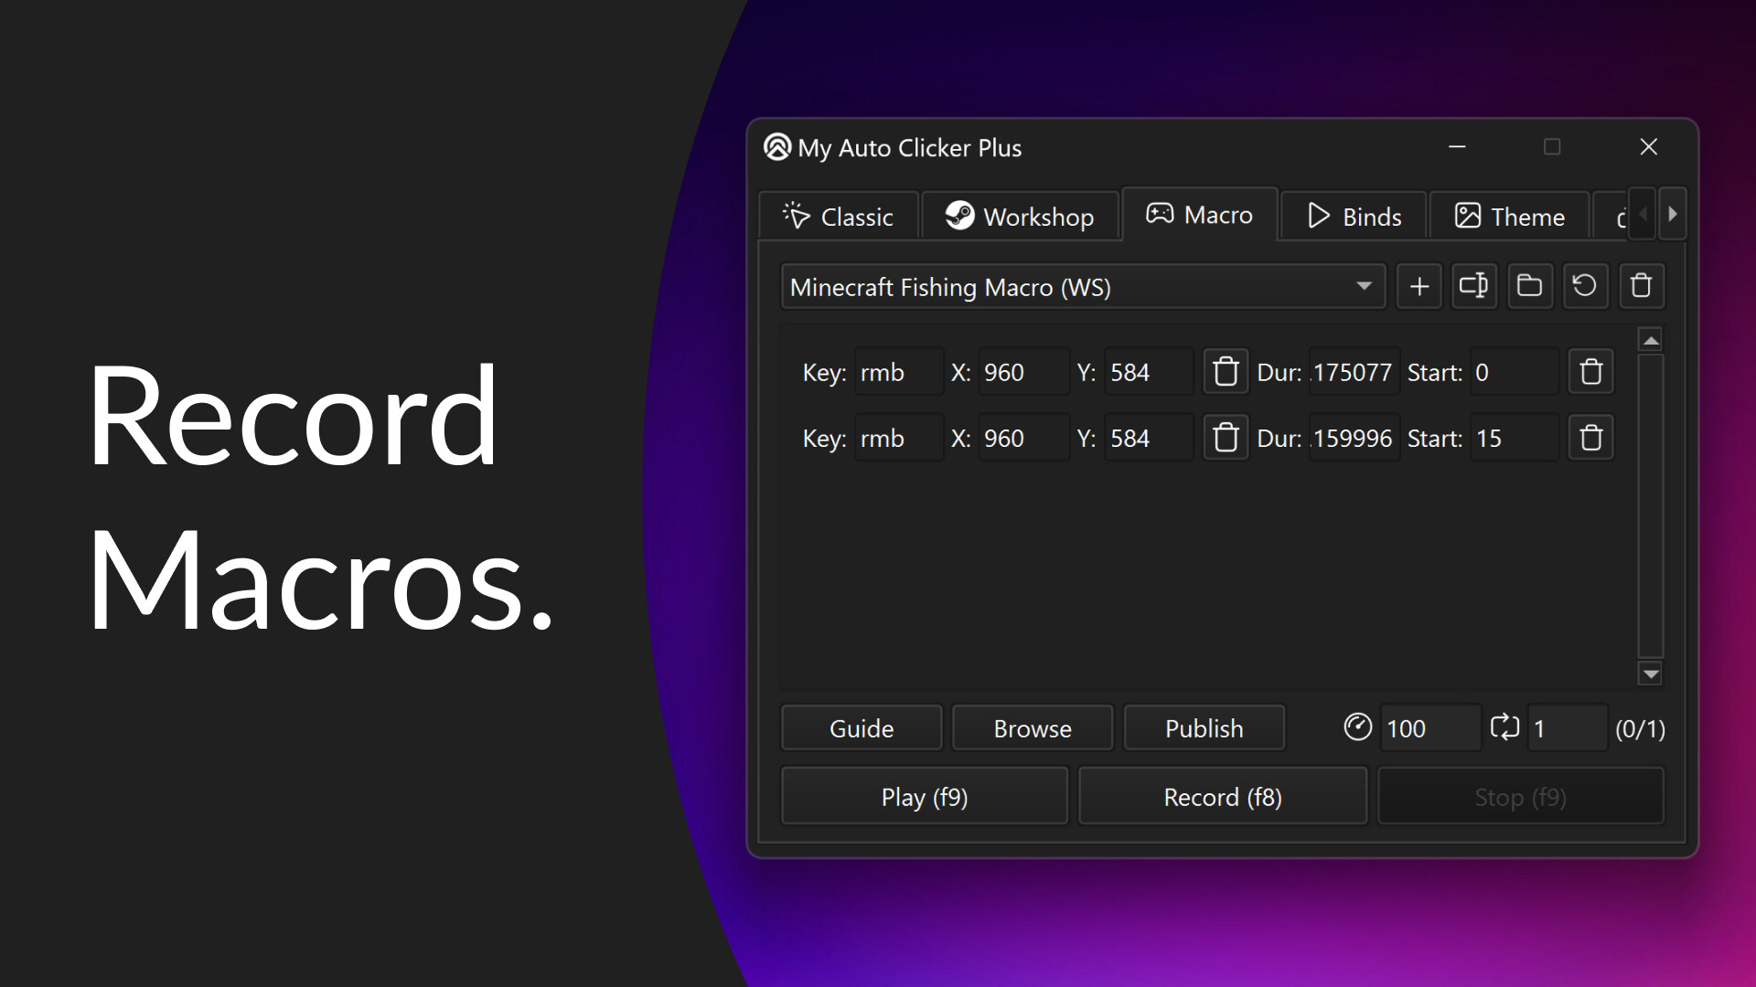Click the scroll down arrow of macro list
Image resolution: width=1756 pixels, height=987 pixels.
(1651, 674)
